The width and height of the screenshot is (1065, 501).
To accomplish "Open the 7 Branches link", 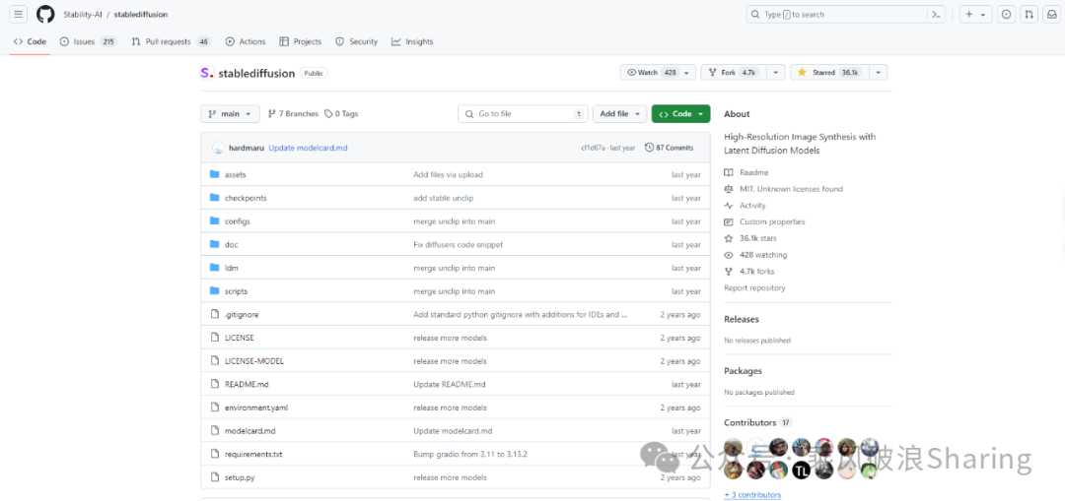I will 294,114.
